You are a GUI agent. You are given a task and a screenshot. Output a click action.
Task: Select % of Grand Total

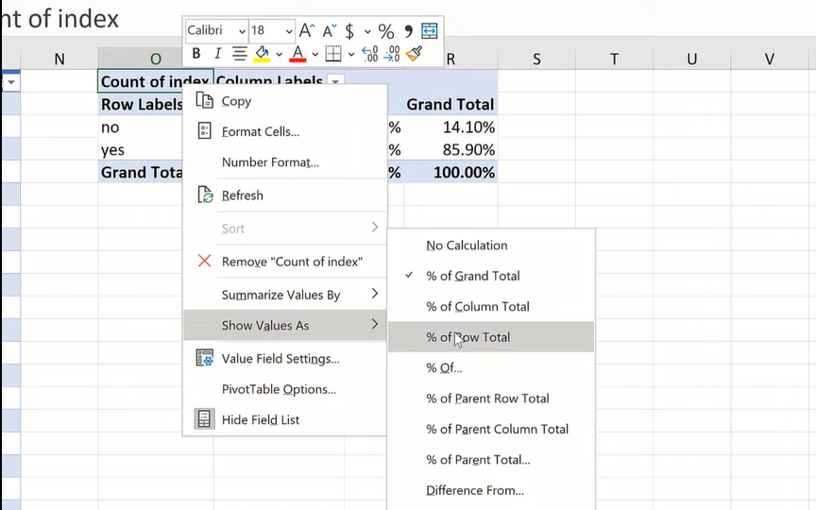491,276
